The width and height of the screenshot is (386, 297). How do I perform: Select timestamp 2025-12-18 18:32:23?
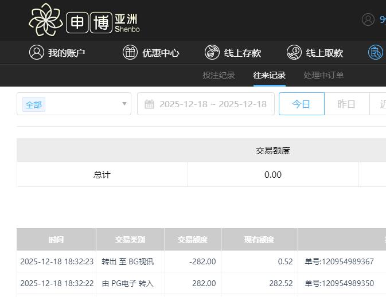tap(57, 261)
